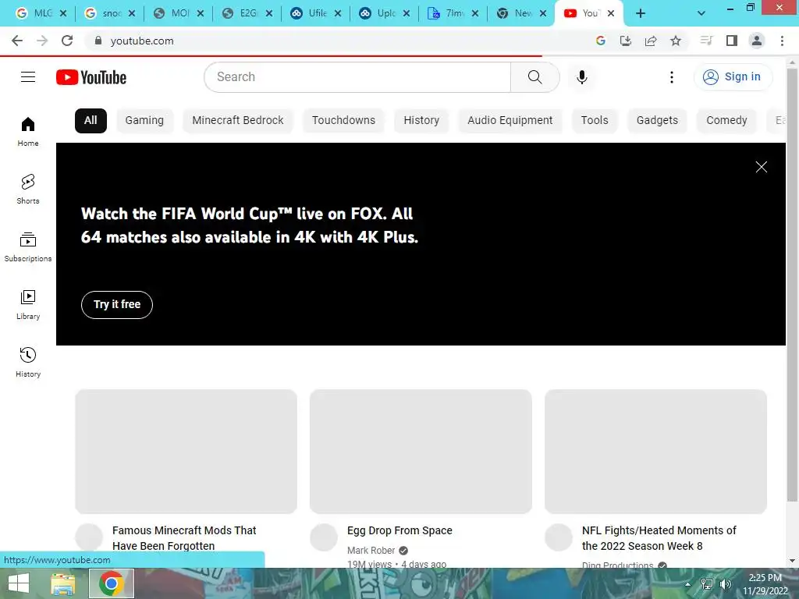Open a new browser tab
This screenshot has height=599, width=799.
coord(641,14)
